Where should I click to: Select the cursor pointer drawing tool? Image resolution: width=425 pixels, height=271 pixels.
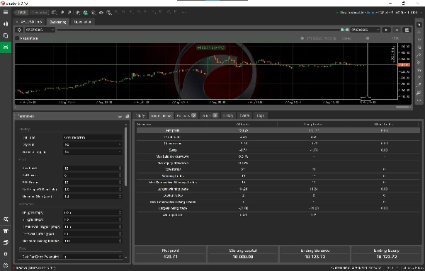click(419, 25)
